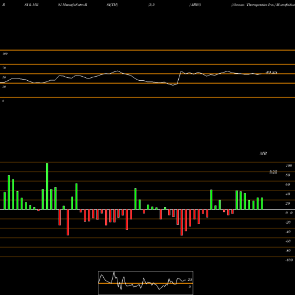This screenshot has height=295, width=295.
Task: Click the SI MunafaSutraR header text
Action: 73,5
